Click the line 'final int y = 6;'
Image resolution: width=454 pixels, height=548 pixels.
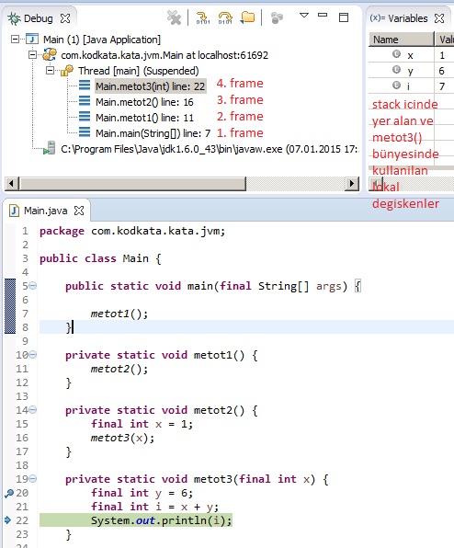point(142,493)
